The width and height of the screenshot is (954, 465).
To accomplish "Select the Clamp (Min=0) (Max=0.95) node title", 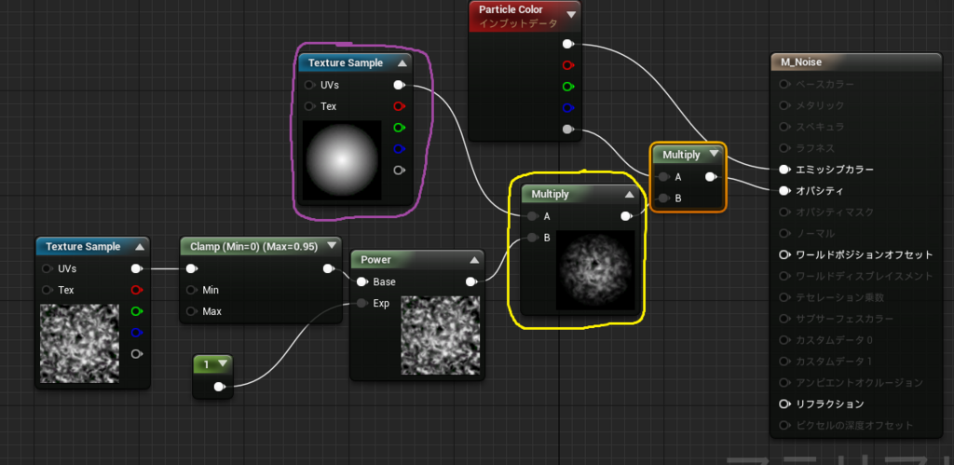I will point(254,247).
